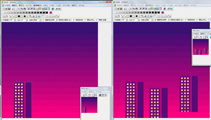Click red-blue color swatch in right window
The height and width of the screenshot is (120, 211).
(162, 12)
